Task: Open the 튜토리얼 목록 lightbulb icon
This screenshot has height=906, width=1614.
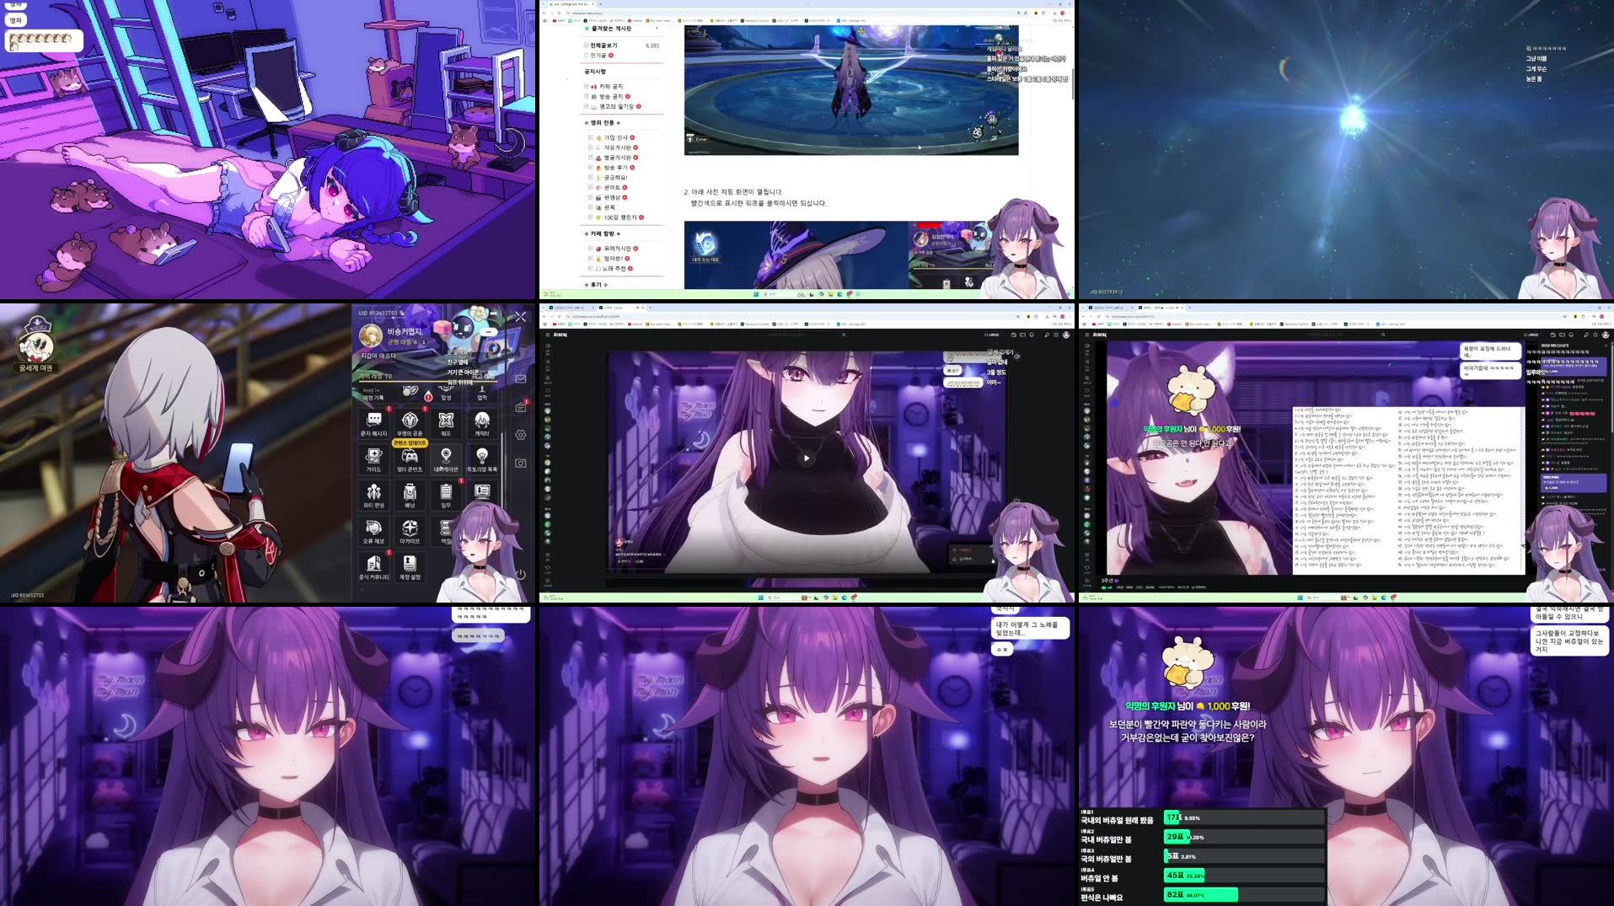Action: [x=482, y=459]
